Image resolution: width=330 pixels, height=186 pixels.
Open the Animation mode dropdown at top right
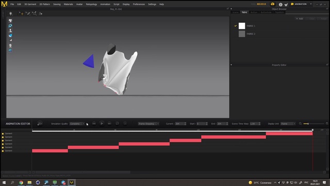[x=301, y=4]
